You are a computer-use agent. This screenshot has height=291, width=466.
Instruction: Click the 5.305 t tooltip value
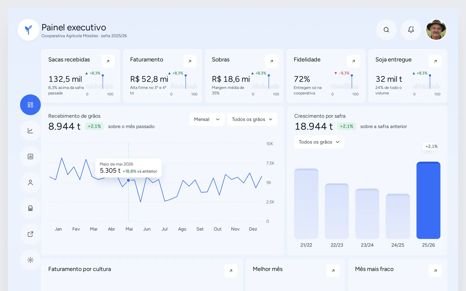pos(110,171)
